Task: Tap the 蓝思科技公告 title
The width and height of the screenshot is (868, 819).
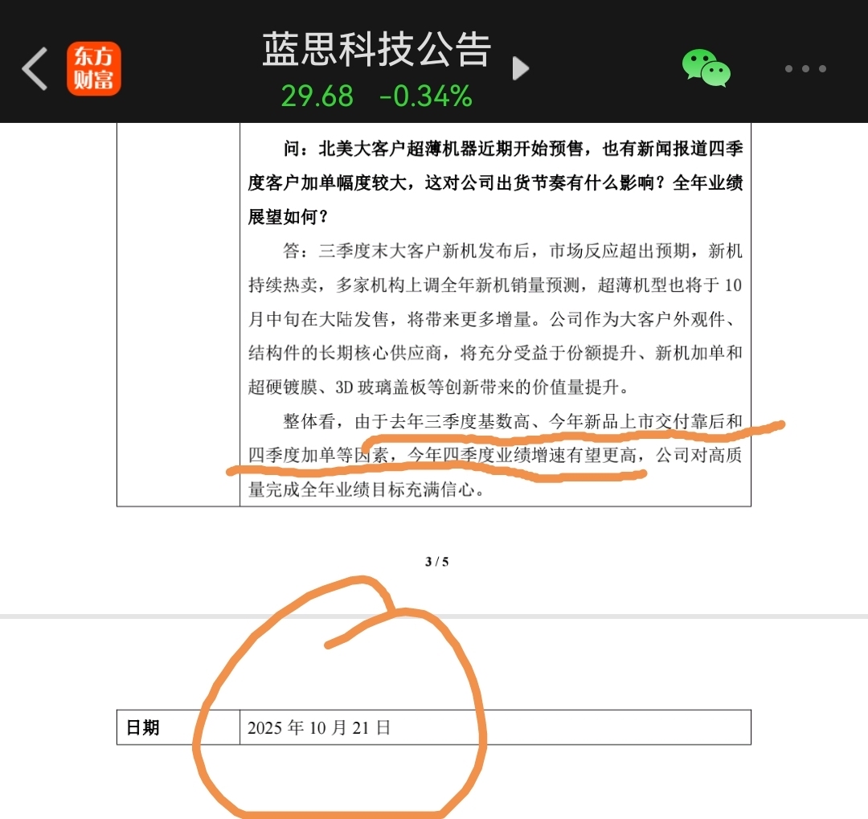Action: (376, 49)
